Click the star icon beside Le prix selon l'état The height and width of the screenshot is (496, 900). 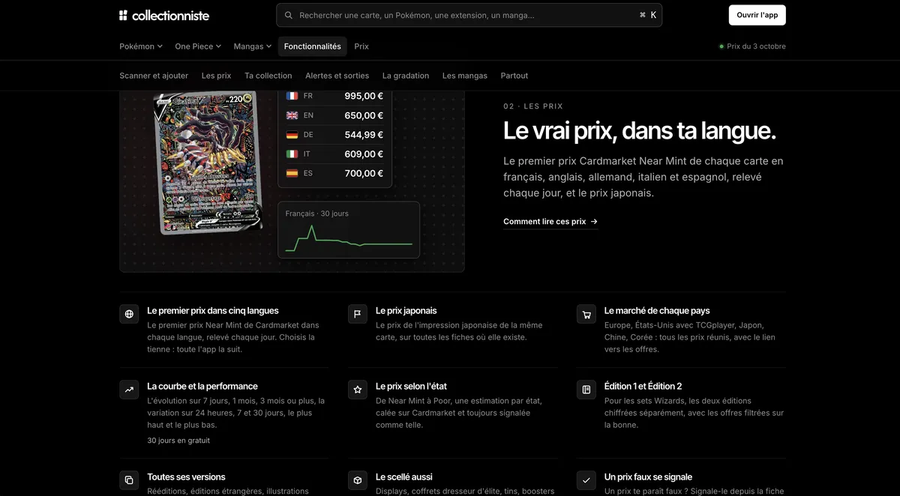[358, 390]
